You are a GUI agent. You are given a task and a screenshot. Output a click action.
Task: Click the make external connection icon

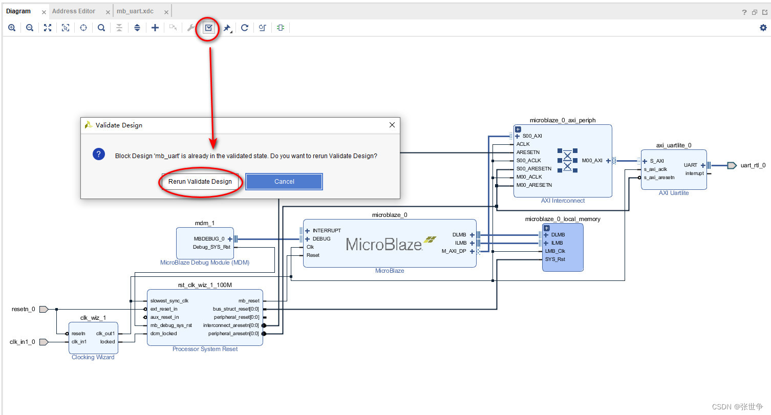[173, 28]
